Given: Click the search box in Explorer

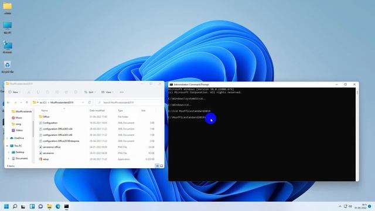Looking at the screenshot, I should [x=129, y=103].
